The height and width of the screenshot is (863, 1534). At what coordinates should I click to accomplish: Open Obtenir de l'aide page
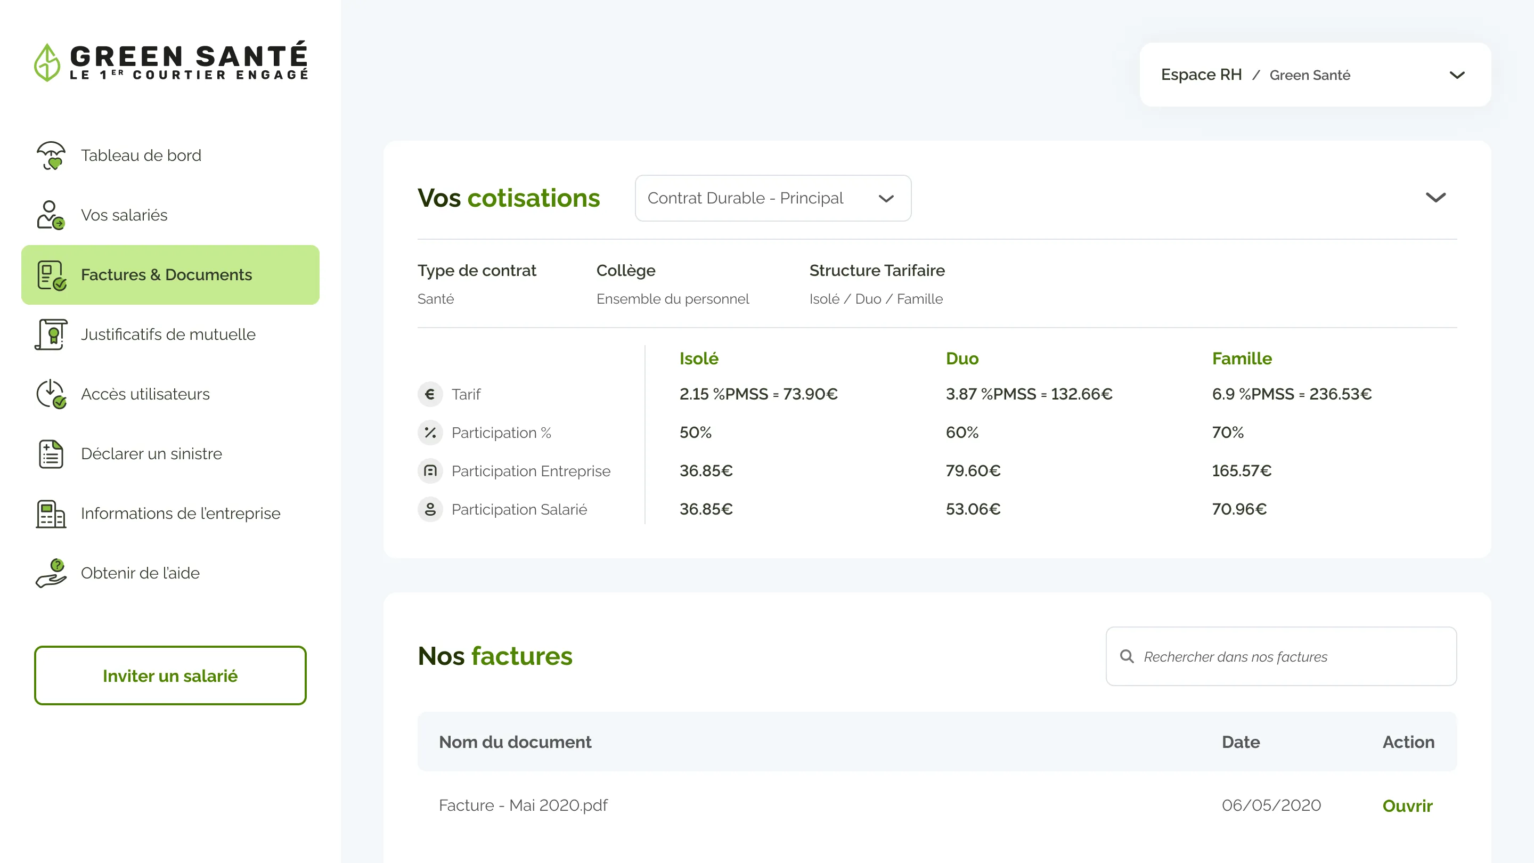point(170,573)
